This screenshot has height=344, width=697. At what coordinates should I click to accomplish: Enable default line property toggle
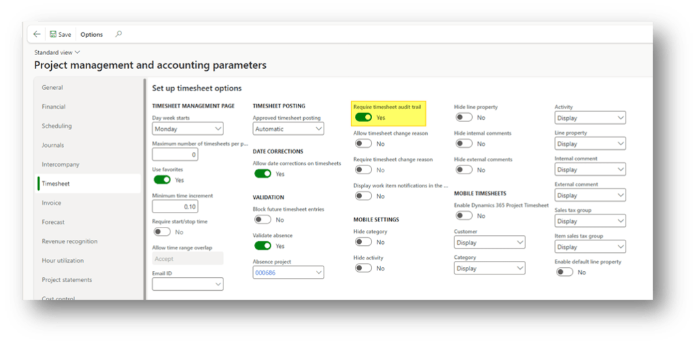click(564, 272)
